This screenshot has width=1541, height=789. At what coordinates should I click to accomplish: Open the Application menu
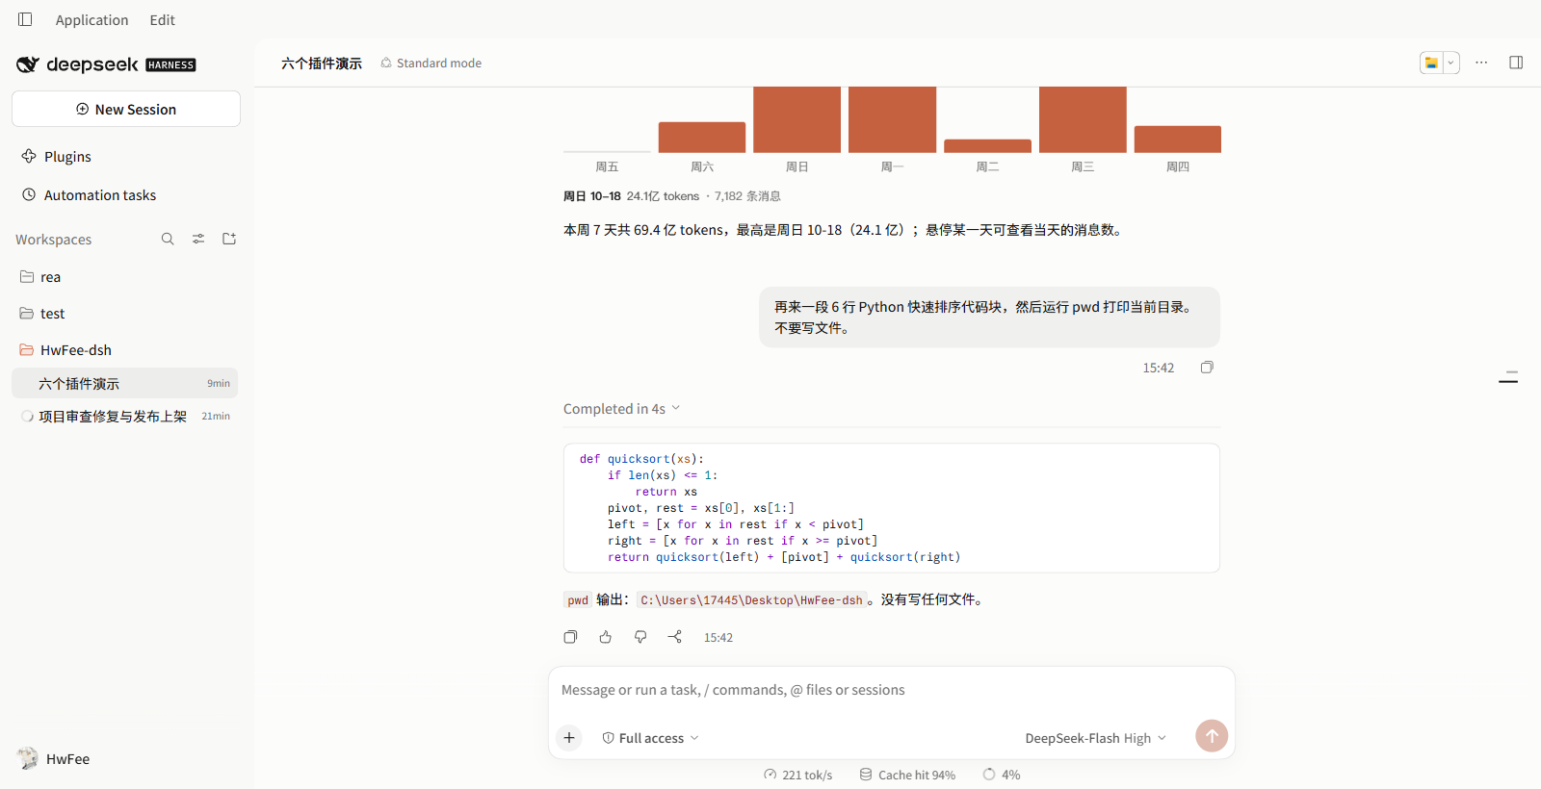coord(91,20)
